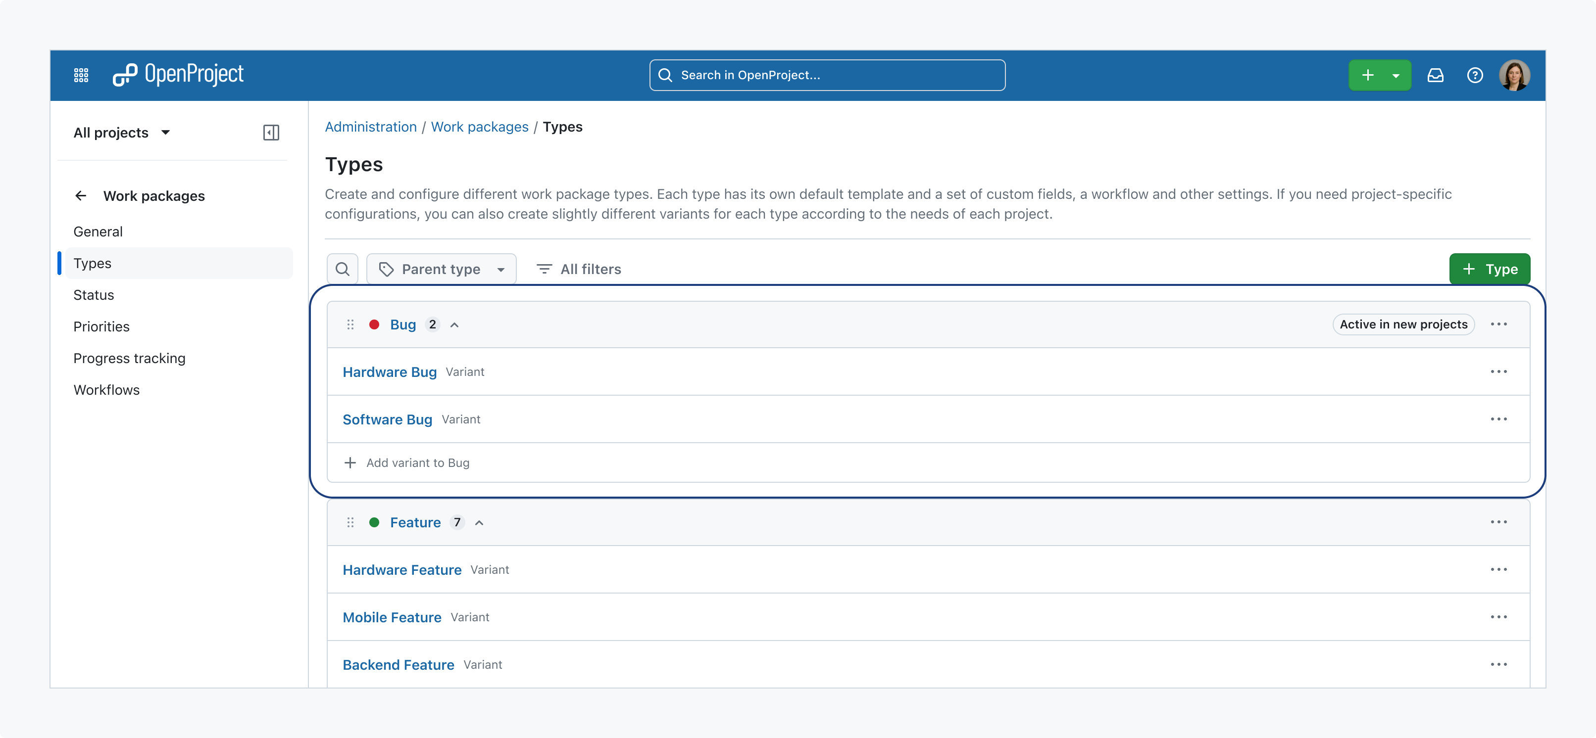Select Workflows in the sidebar
The width and height of the screenshot is (1596, 738).
click(x=106, y=389)
